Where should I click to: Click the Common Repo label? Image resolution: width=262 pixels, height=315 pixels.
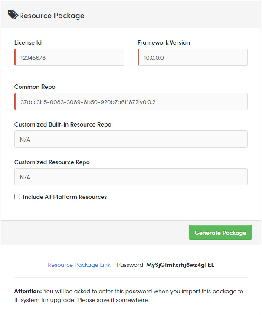(35, 87)
